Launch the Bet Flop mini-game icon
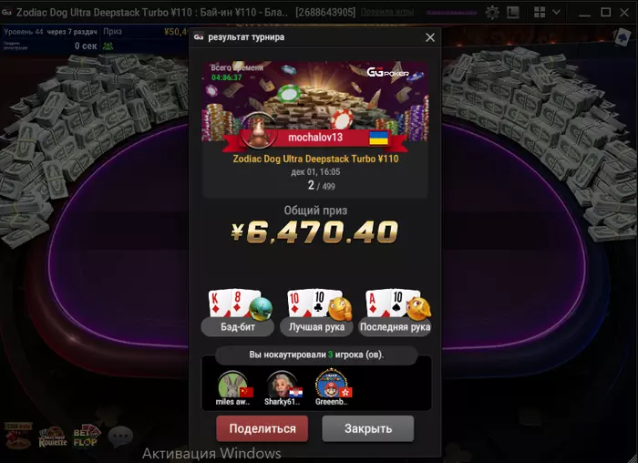The width and height of the screenshot is (638, 463). (x=86, y=437)
